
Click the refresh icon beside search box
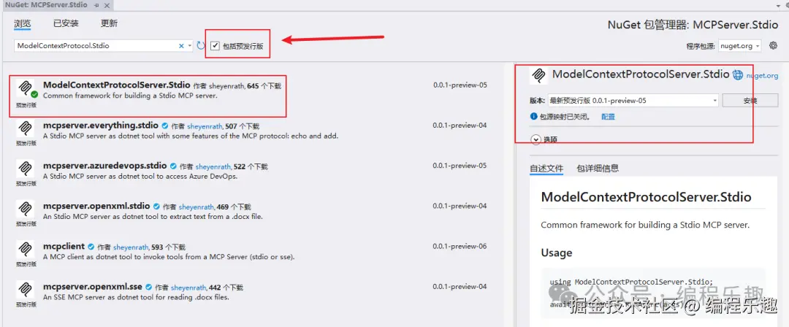tap(201, 46)
